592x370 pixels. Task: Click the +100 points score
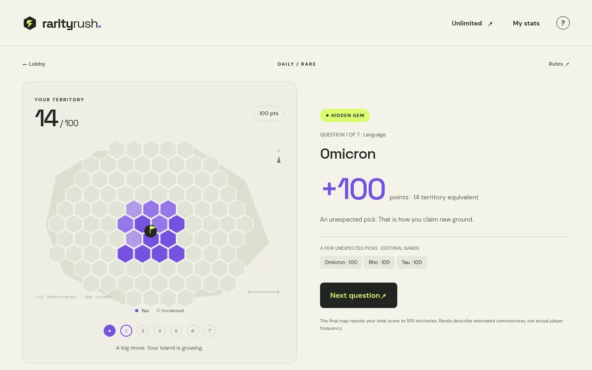354,189
